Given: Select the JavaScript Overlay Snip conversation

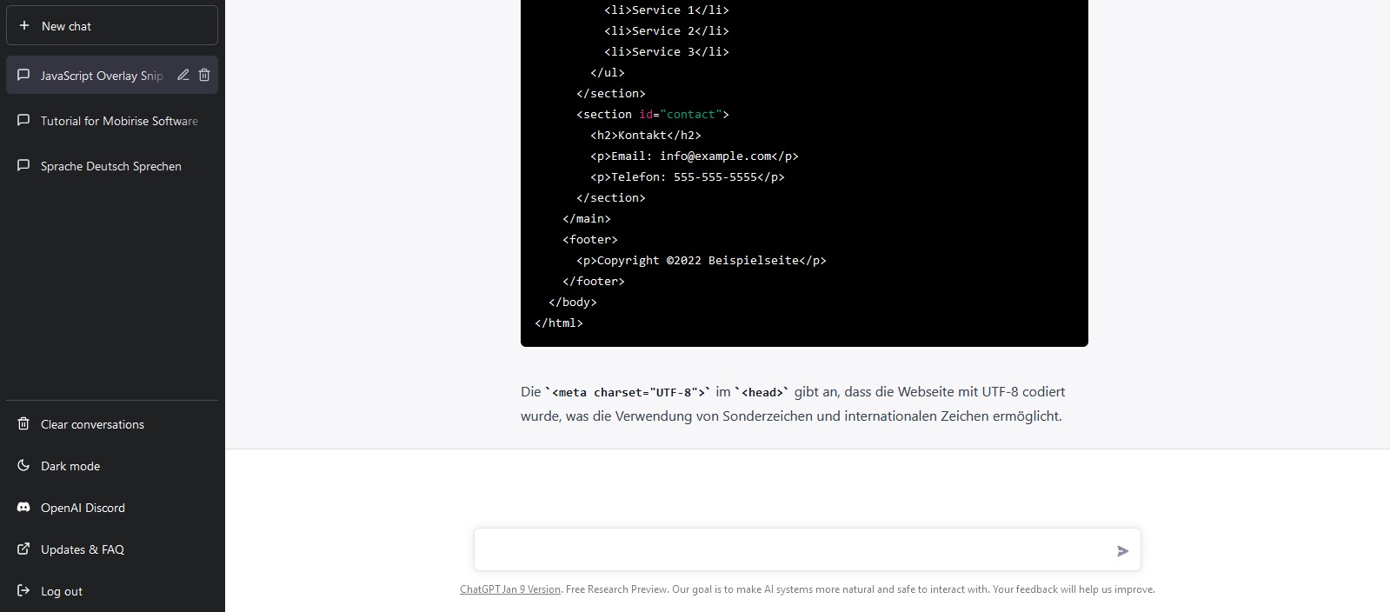Looking at the screenshot, I should pyautogui.click(x=101, y=76).
